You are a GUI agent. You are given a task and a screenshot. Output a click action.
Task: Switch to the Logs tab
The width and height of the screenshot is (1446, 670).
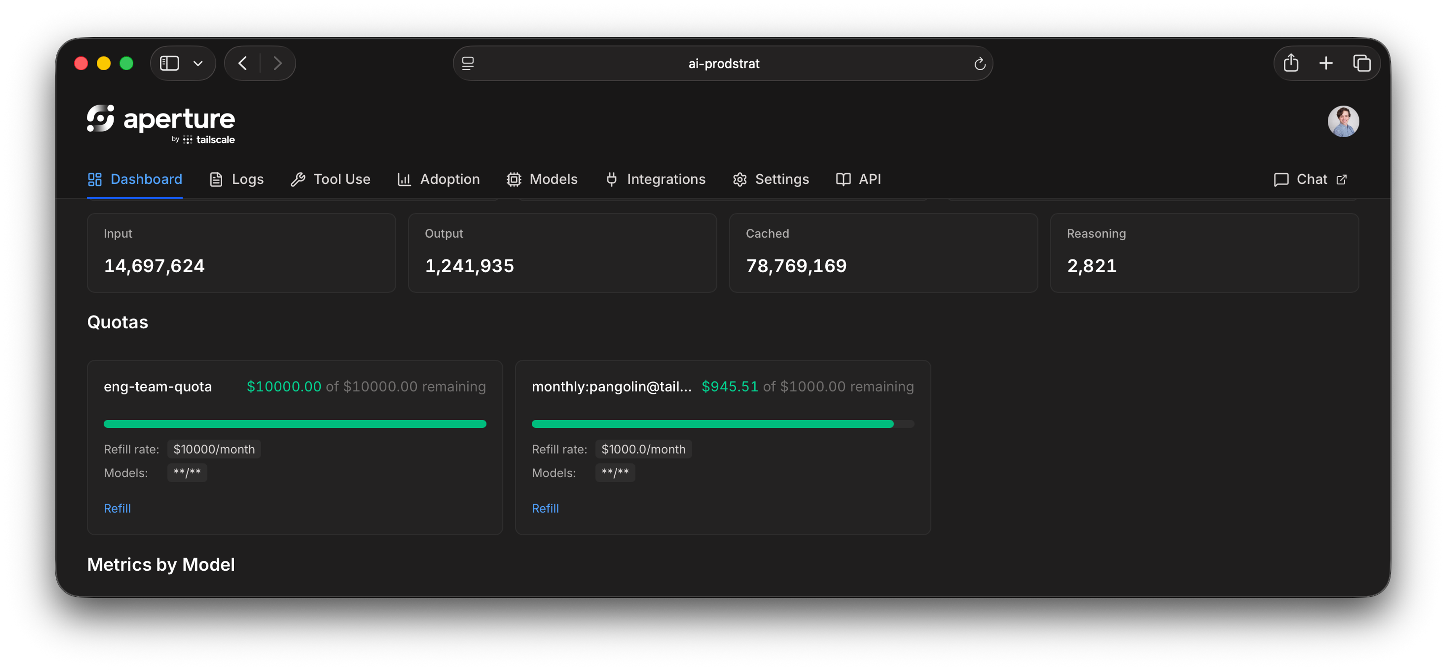[236, 179]
